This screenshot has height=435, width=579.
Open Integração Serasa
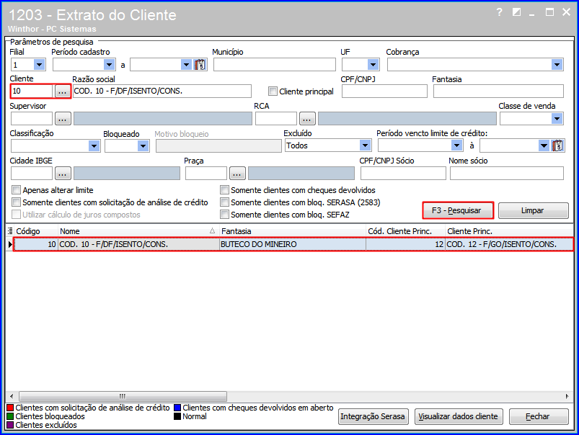coord(373,416)
